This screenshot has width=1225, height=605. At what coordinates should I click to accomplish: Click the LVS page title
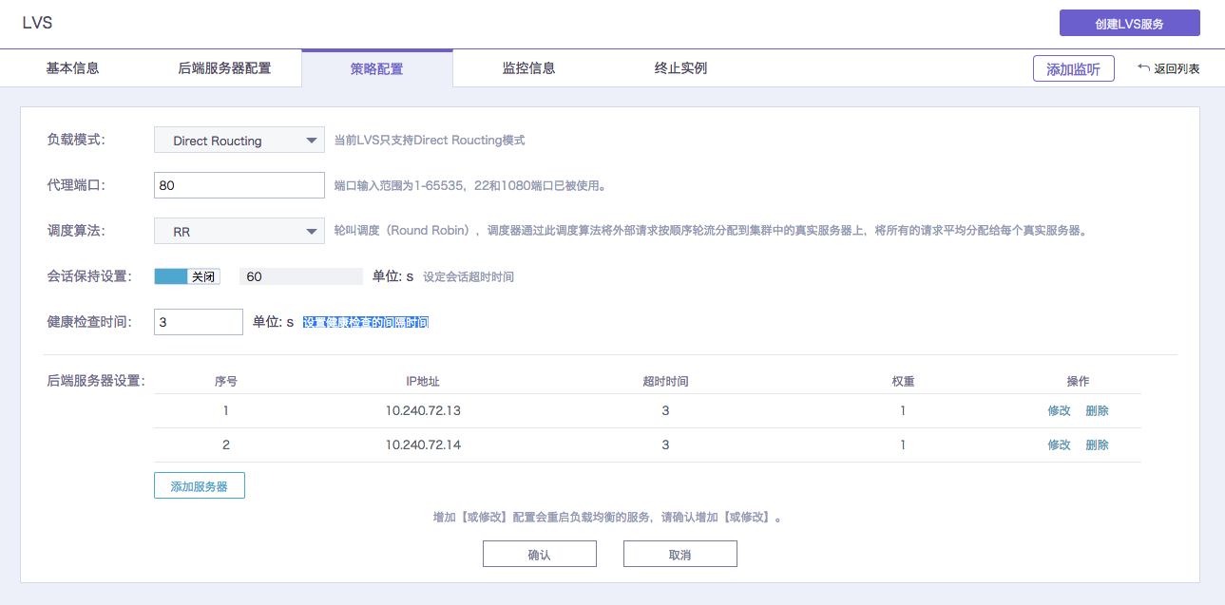pos(37,23)
